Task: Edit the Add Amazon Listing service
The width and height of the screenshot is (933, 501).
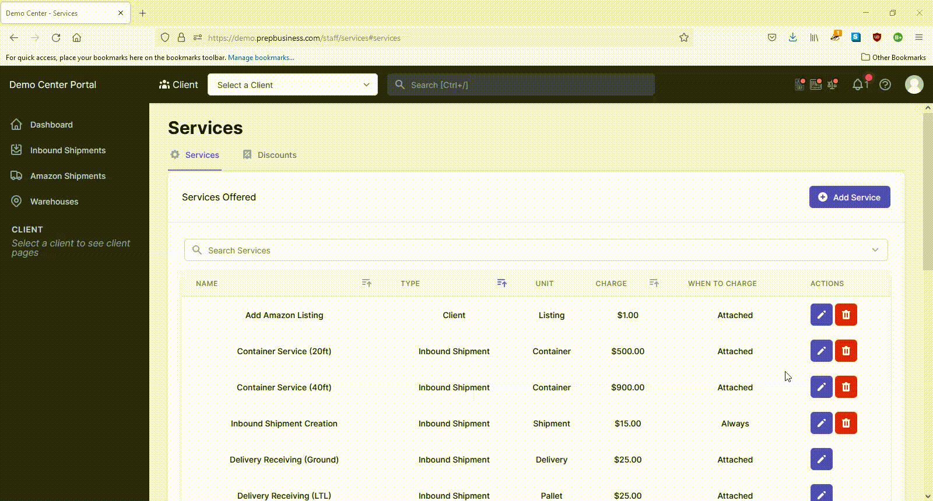Action: [821, 315]
